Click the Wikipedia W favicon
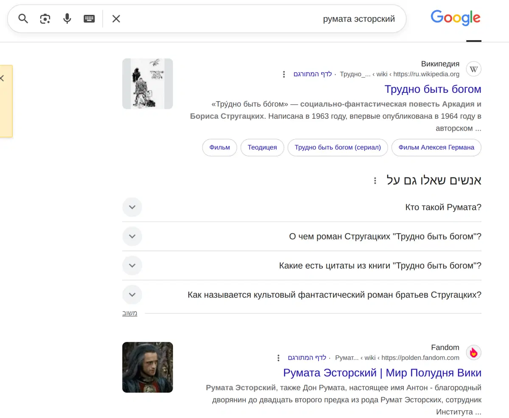509x418 pixels. click(x=474, y=69)
